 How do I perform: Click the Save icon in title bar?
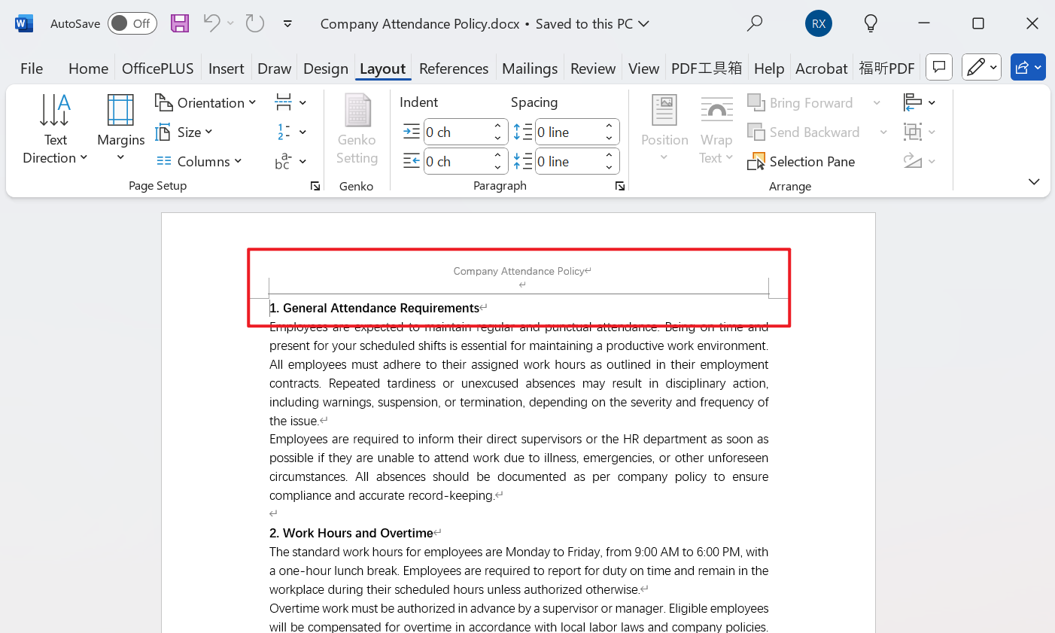pyautogui.click(x=180, y=23)
